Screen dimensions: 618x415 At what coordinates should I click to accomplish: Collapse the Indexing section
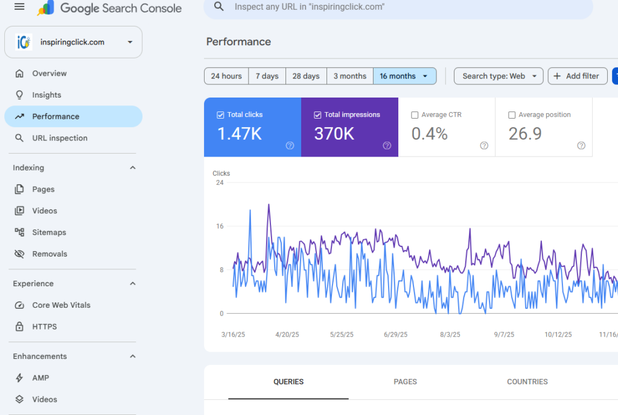133,167
